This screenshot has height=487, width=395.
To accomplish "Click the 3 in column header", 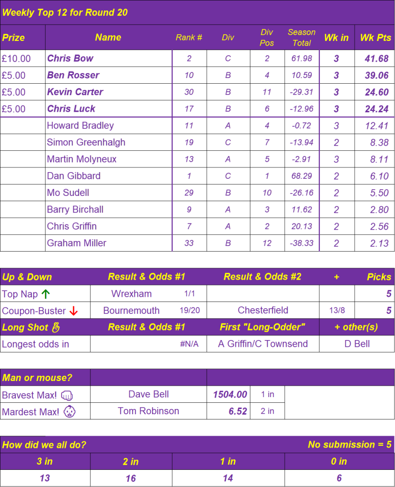I will pos(45,461).
